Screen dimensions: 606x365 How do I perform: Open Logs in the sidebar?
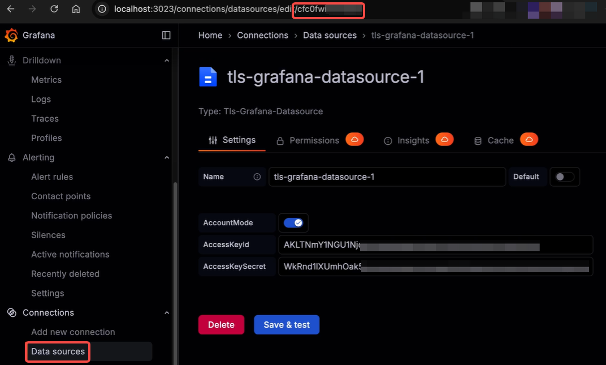point(41,99)
